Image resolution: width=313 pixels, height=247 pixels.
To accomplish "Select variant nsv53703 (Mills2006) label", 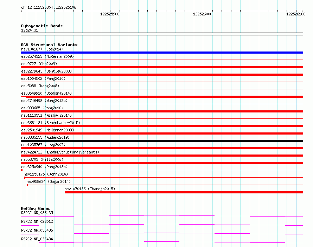I will pos(42,159).
